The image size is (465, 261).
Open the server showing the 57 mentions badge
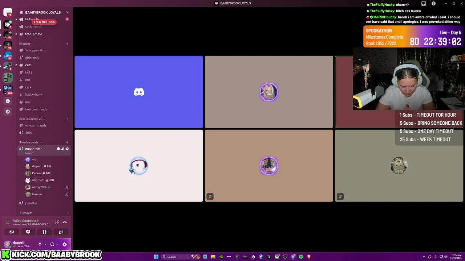(8, 56)
